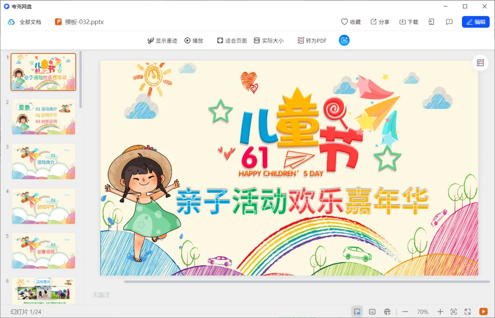Click the 下载 download icon
Screen dimensions: 495x318
coord(402,22)
